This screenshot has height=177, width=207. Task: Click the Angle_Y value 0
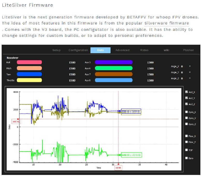(182, 72)
